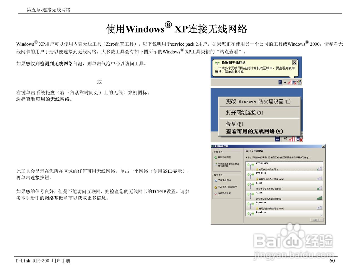Click the antenna icon of network CTC-123456
356x275 pixels.
click(x=251, y=166)
